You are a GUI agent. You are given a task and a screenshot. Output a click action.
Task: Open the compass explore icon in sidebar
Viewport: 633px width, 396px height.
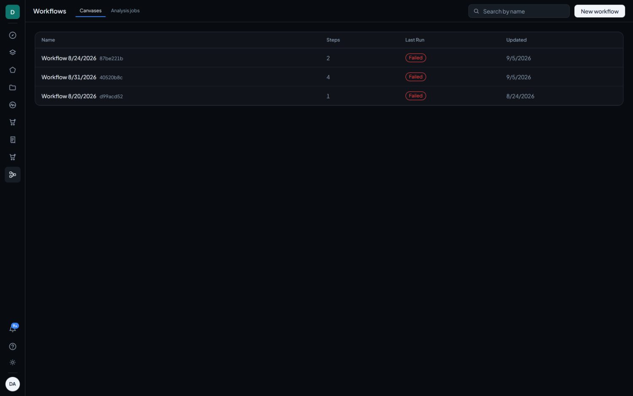coord(13,35)
